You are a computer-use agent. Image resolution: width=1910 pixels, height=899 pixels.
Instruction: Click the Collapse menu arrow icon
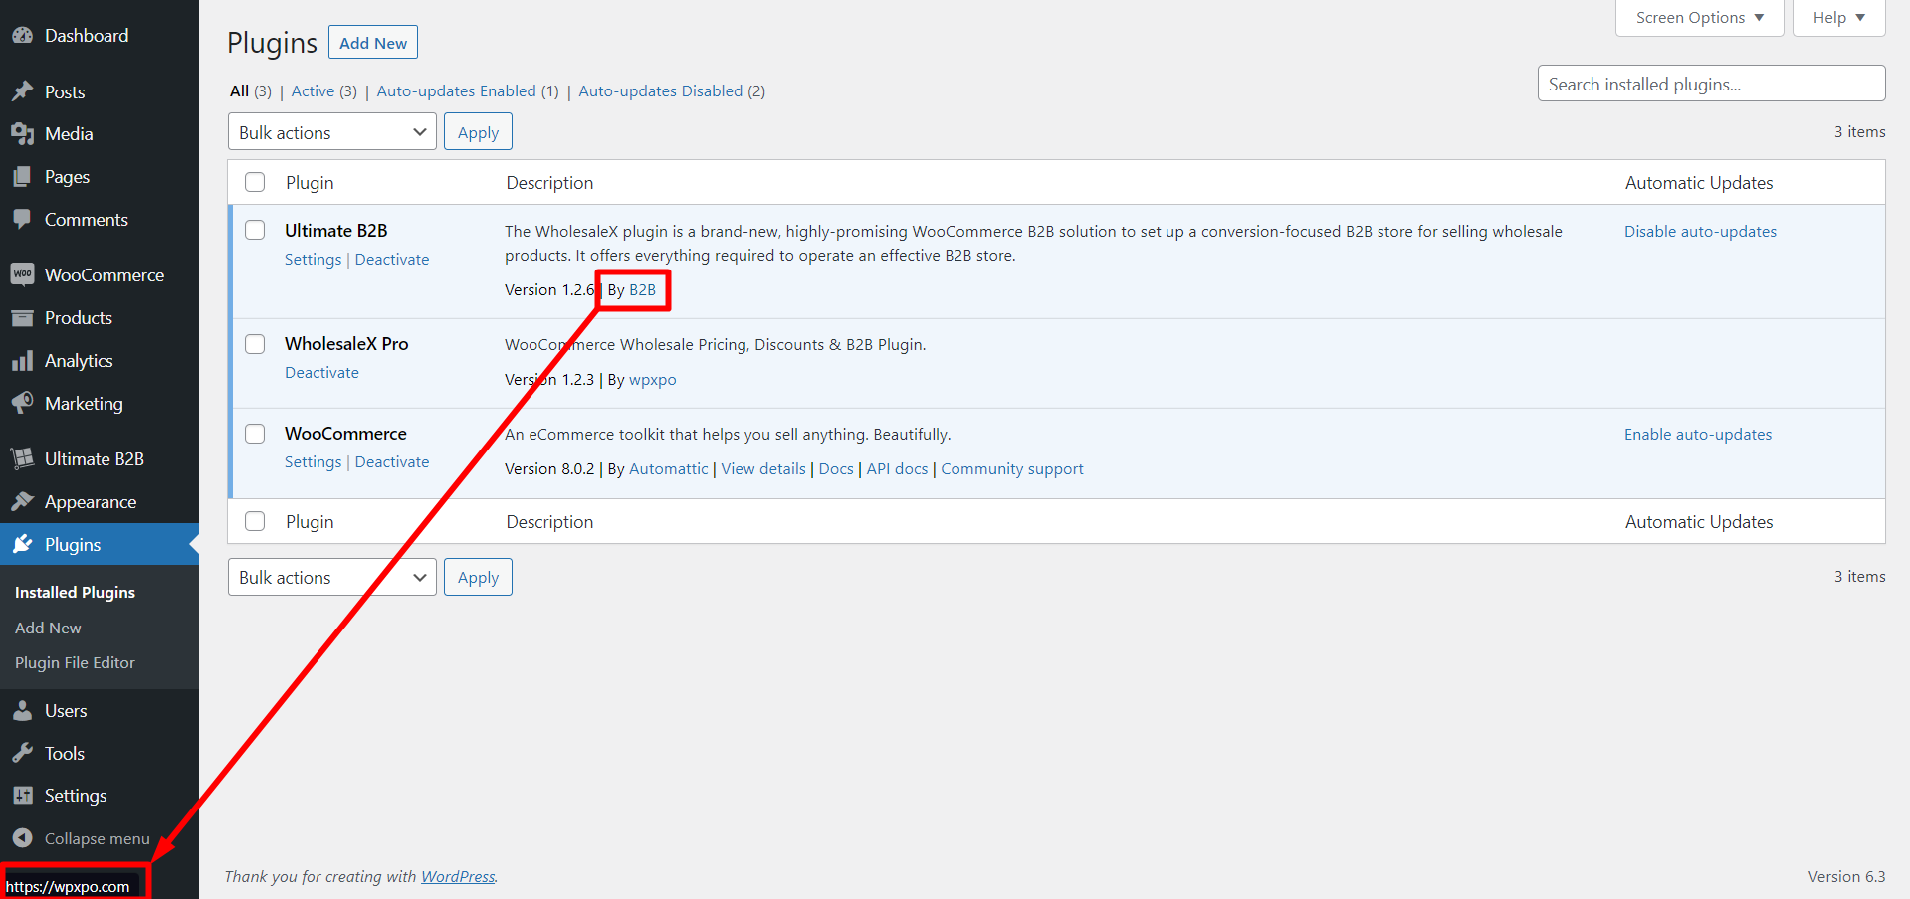22,838
